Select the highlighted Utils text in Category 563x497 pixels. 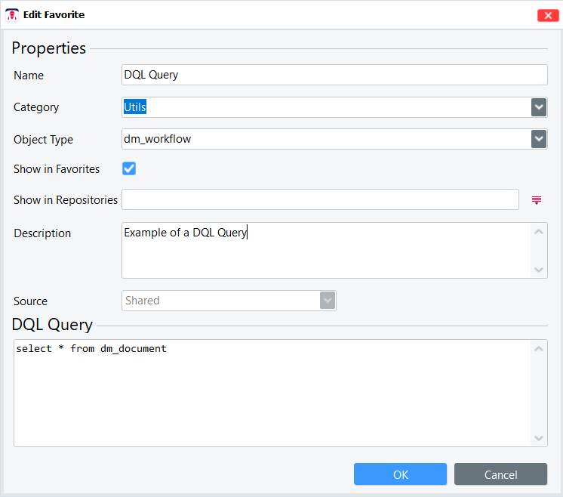tap(135, 107)
